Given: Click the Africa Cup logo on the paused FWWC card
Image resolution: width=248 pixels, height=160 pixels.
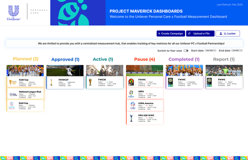Looking at the screenshot, I should 131,82.
